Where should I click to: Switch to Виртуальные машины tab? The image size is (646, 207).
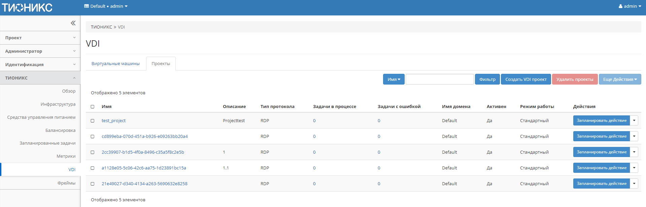[115, 64]
